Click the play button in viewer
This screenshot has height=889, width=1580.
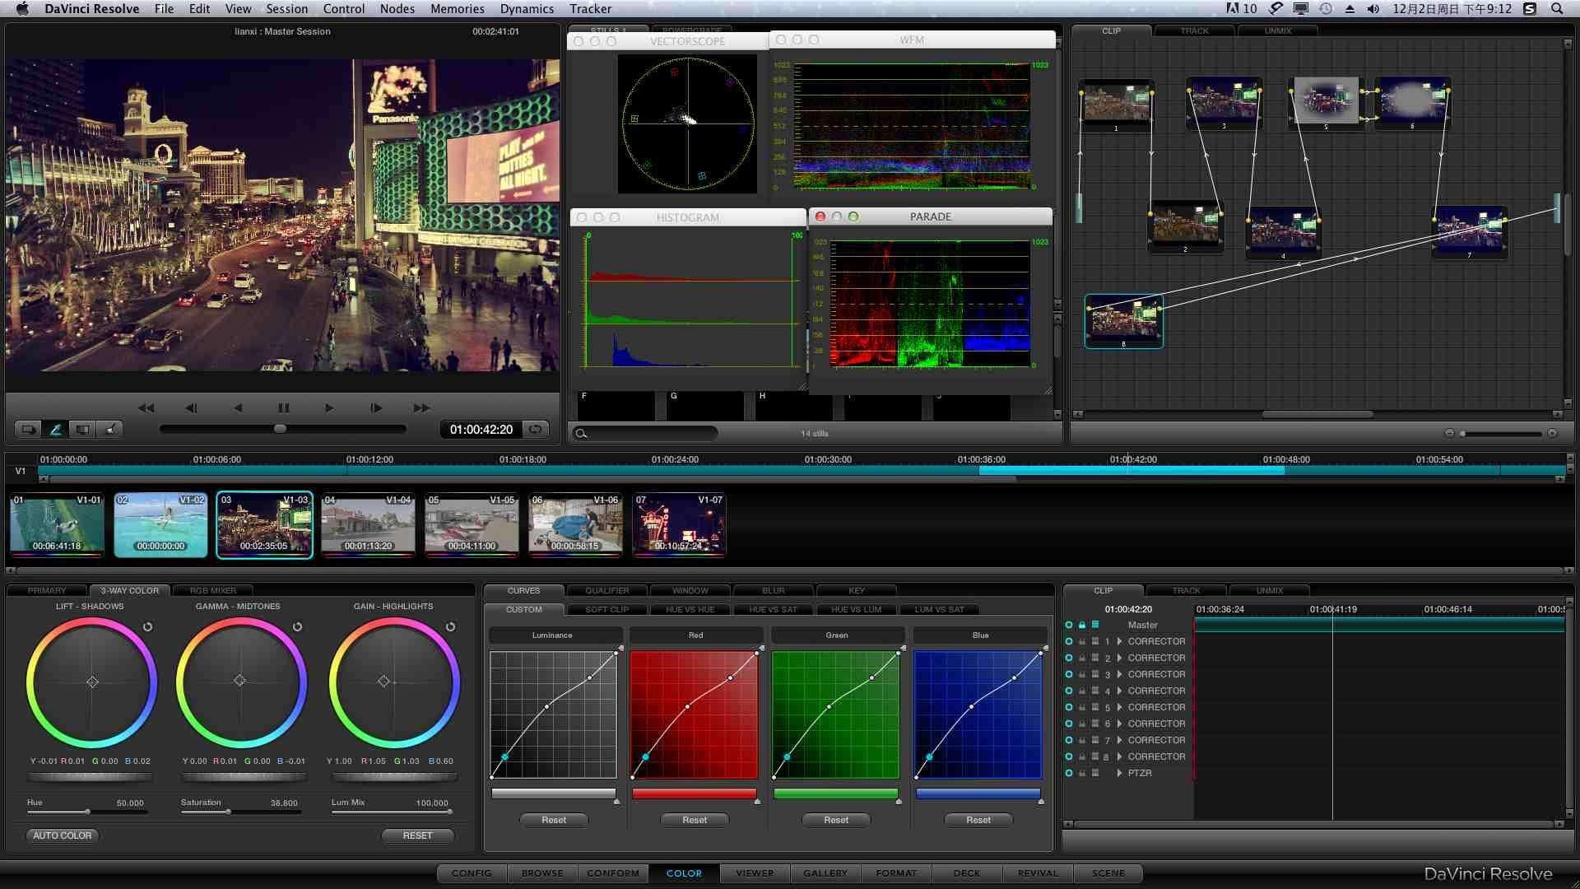[x=330, y=407]
